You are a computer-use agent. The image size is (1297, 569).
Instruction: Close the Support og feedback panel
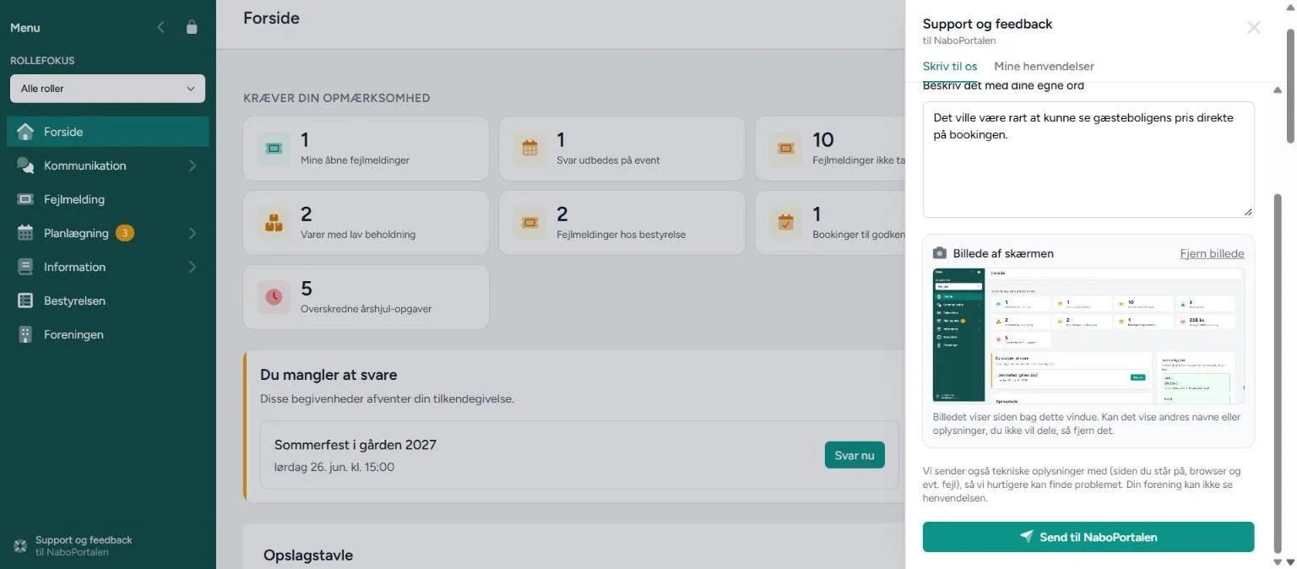click(x=1254, y=27)
